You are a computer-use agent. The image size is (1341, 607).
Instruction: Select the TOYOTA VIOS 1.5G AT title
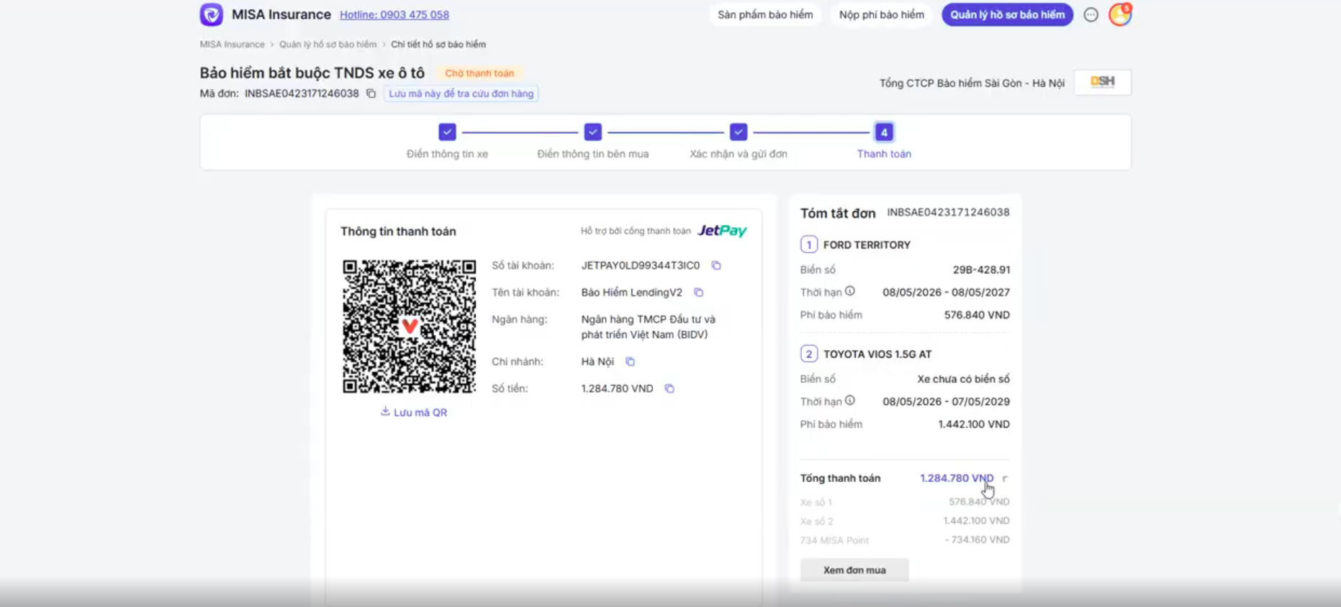(877, 355)
